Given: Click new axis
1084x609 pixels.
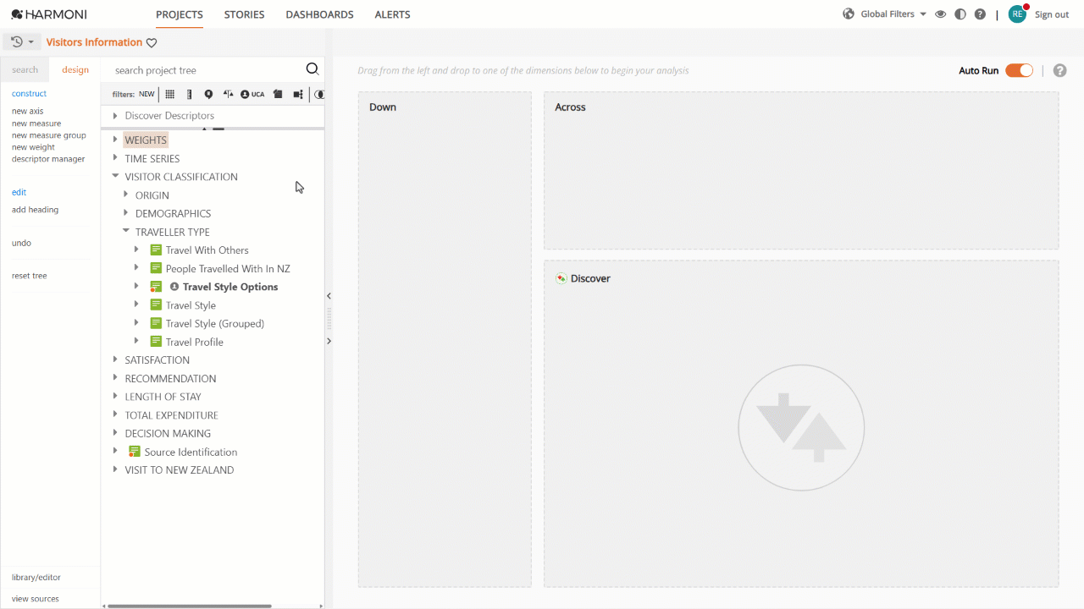Looking at the screenshot, I should click(27, 111).
